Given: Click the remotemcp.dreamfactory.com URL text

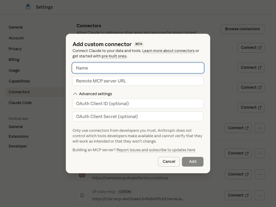Looking at the screenshot, I should pyautogui.click(x=130, y=178).
